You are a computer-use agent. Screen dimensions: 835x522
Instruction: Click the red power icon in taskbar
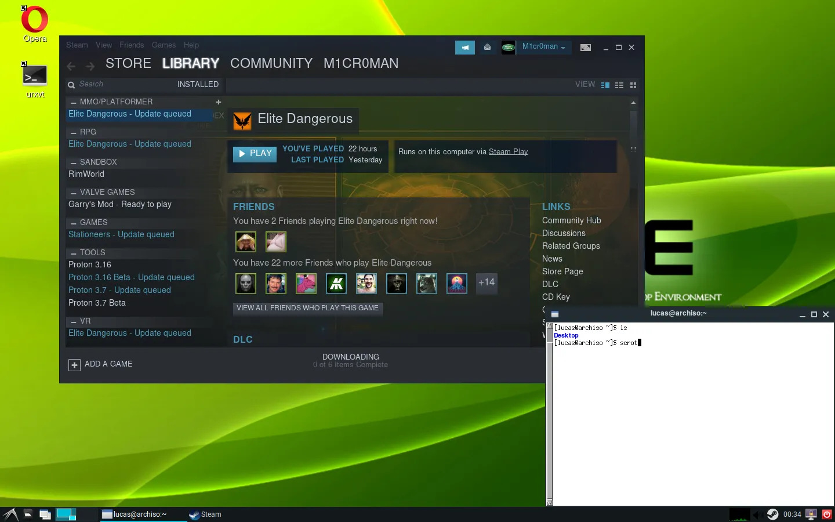(x=827, y=514)
